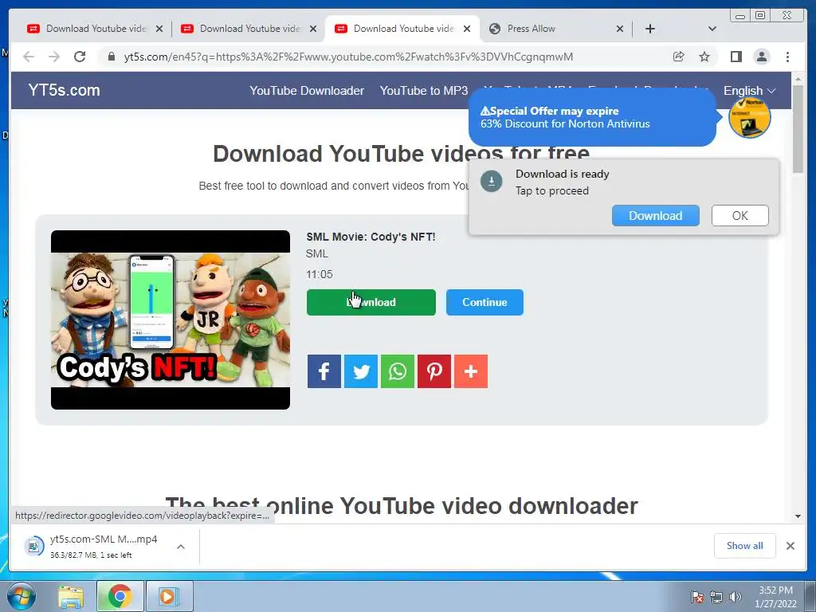Open Chrome profile avatar
The width and height of the screenshot is (816, 612).
tap(761, 57)
